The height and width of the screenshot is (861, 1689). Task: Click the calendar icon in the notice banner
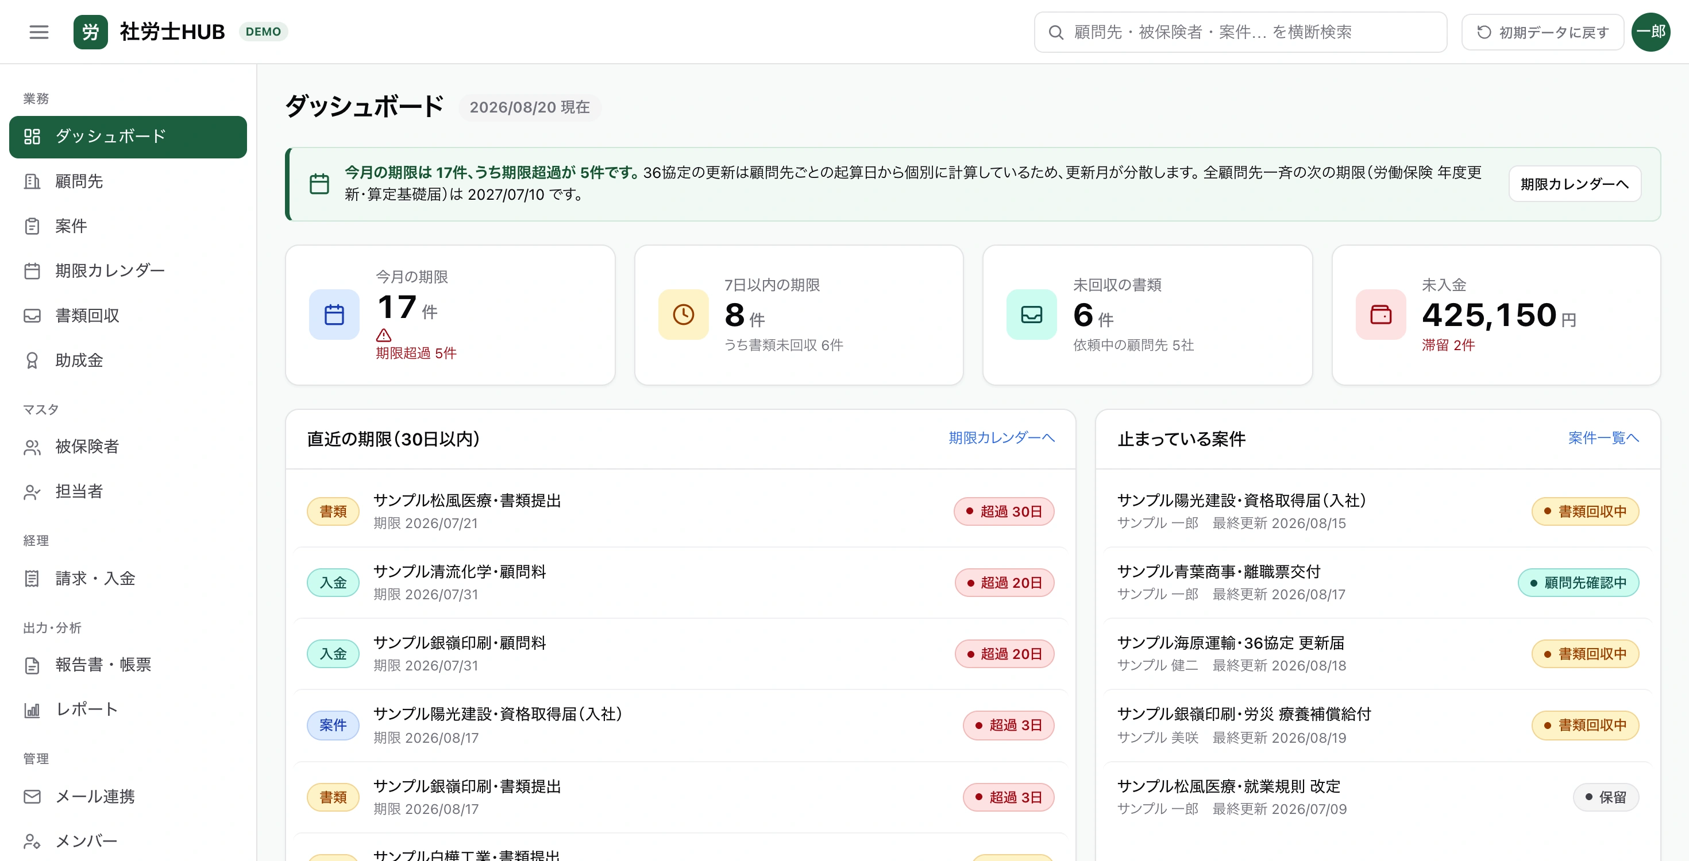point(319,184)
